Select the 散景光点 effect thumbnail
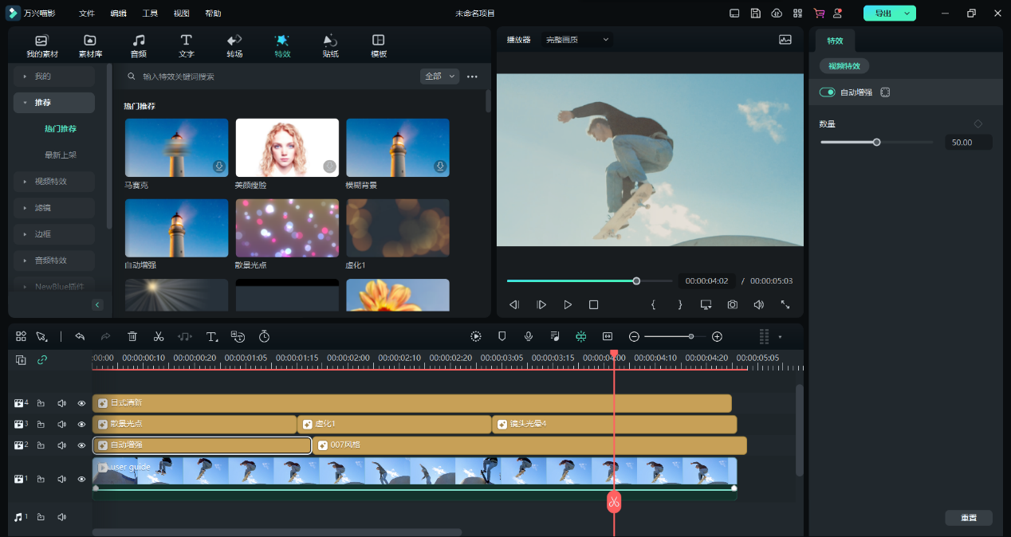1011x537 pixels. pyautogui.click(x=287, y=229)
